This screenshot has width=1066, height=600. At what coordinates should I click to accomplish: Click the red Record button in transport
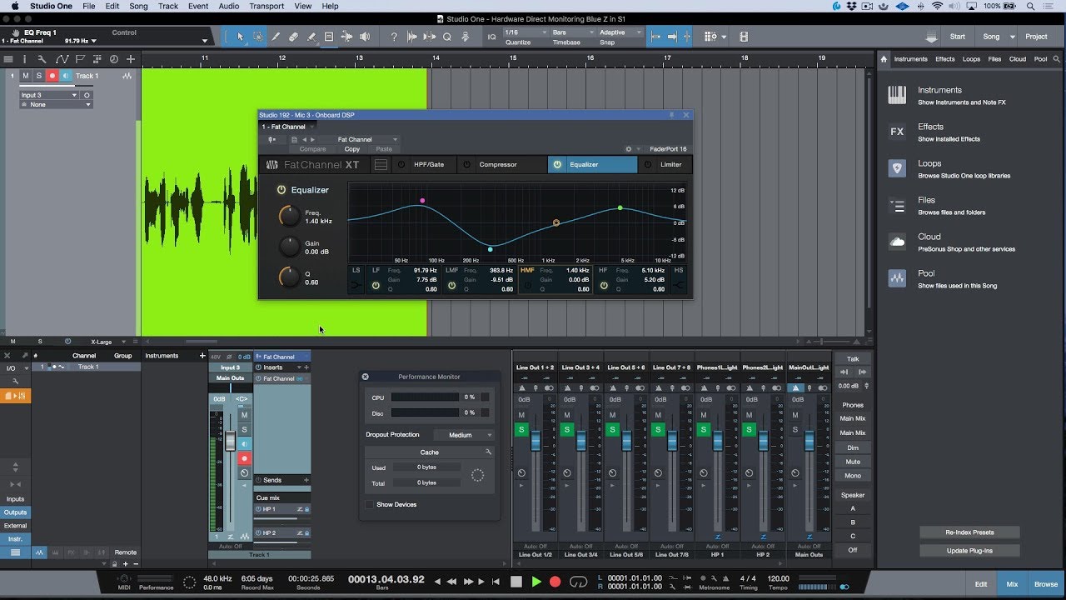pos(555,582)
